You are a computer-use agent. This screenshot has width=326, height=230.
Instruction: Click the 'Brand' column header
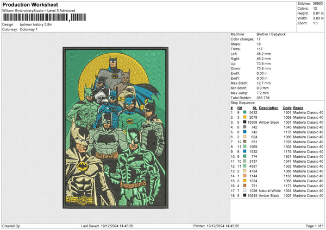[x=298, y=108]
